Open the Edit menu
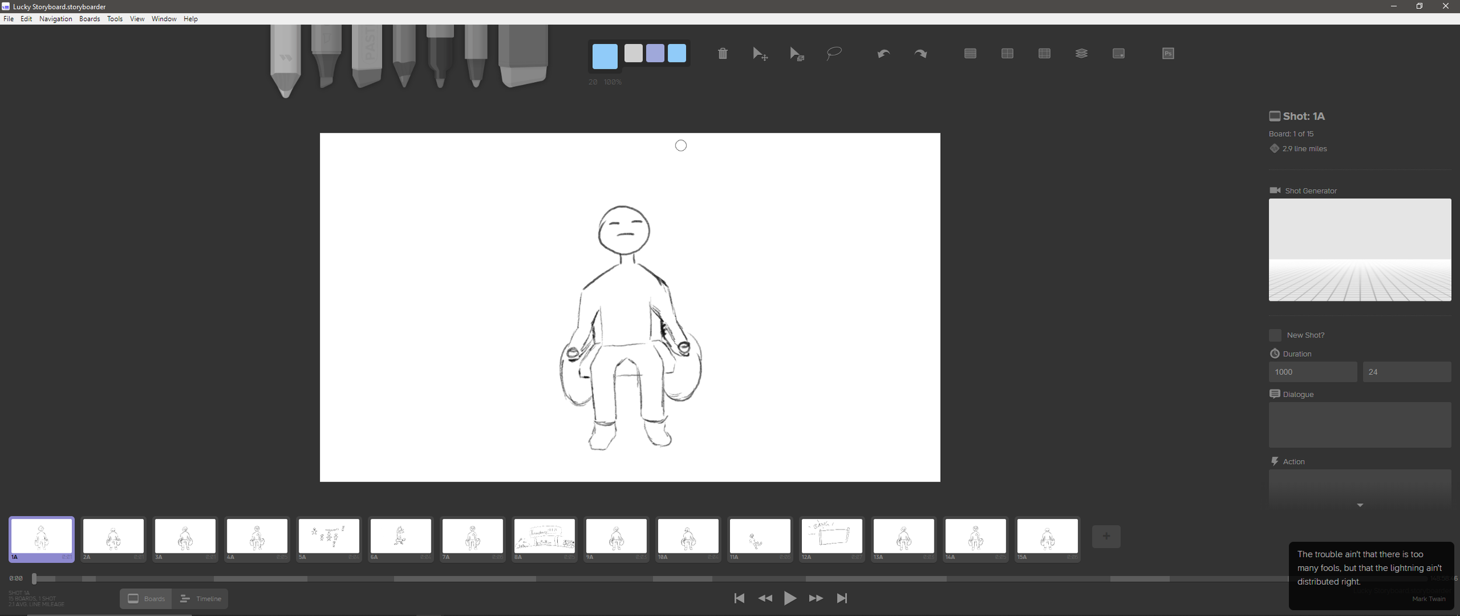Image resolution: width=1460 pixels, height=616 pixels. [x=26, y=19]
